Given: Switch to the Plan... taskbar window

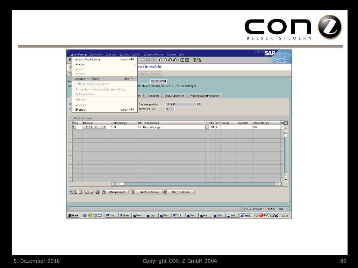Looking at the screenshot, I should pyautogui.click(x=165, y=215).
